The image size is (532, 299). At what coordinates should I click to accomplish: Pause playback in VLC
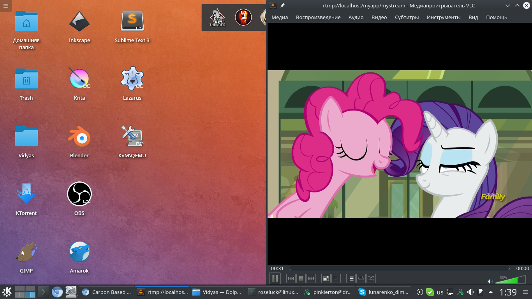275,278
